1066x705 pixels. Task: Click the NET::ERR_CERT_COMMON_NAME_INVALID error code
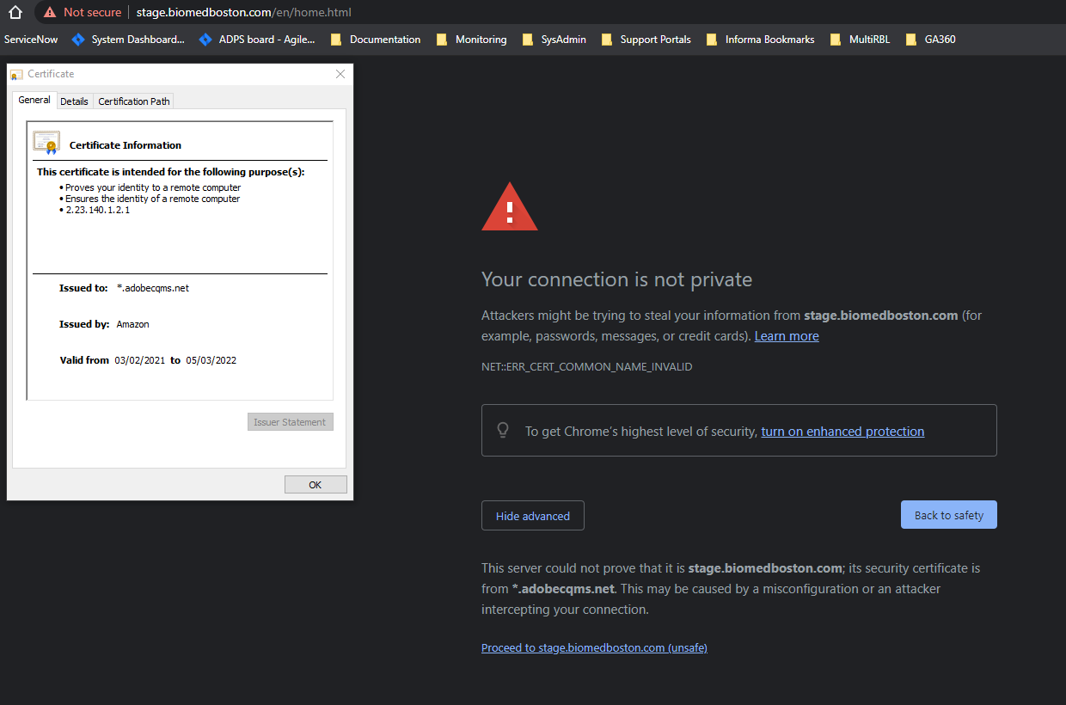point(587,367)
